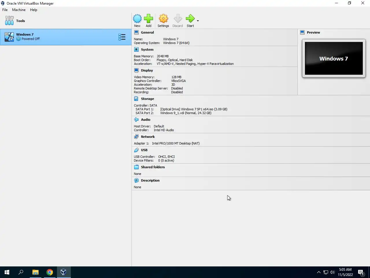Click the Discard toolbar icon

coord(178,19)
